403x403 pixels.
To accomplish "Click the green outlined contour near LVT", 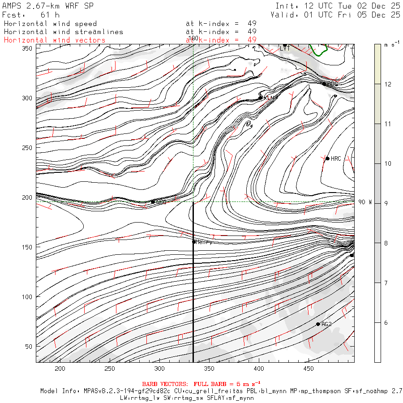I will pyautogui.click(x=318, y=50).
